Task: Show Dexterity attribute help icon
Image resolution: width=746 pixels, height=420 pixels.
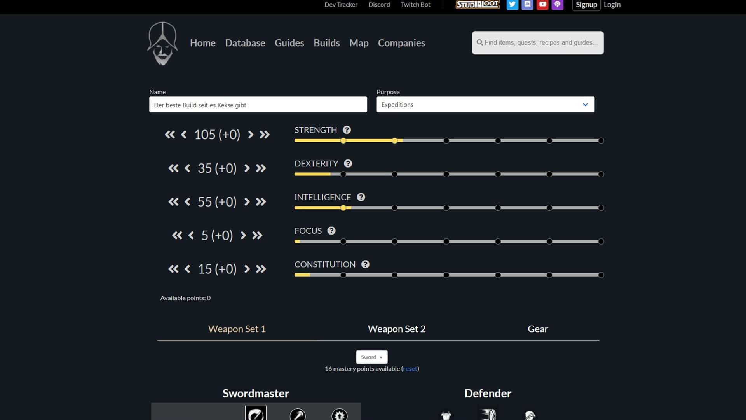Action: (348, 164)
